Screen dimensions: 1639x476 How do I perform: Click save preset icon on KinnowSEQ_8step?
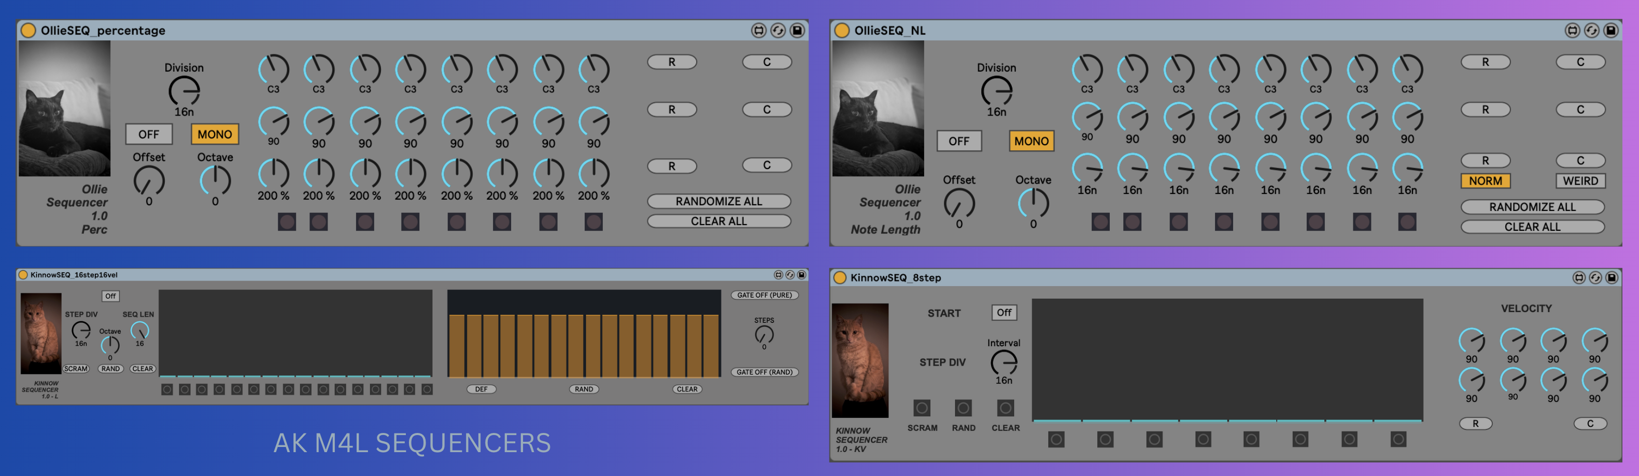pos(1611,277)
